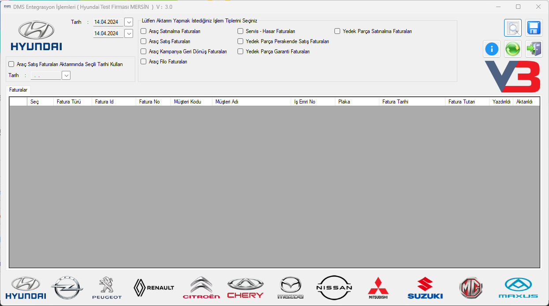The height and width of the screenshot is (306, 549).
Task: Open the start date picker dropdown arrow
Action: tap(129, 22)
